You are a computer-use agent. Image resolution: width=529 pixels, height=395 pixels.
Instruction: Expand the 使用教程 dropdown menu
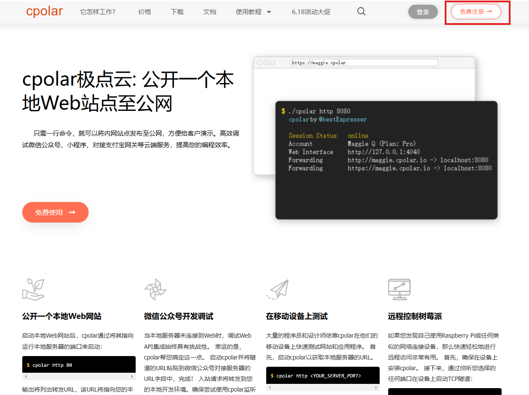click(253, 12)
